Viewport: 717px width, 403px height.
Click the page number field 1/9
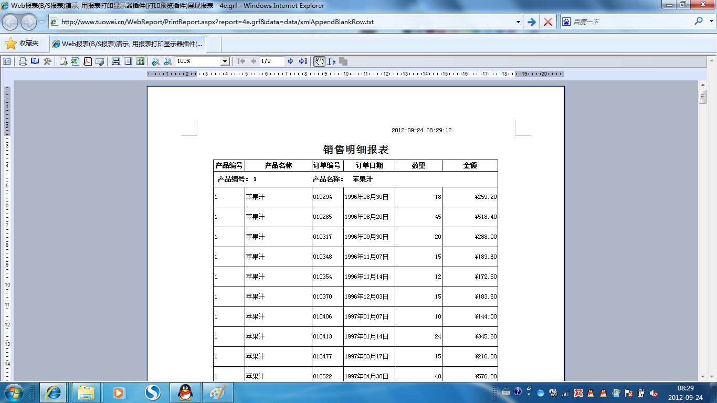pos(272,61)
